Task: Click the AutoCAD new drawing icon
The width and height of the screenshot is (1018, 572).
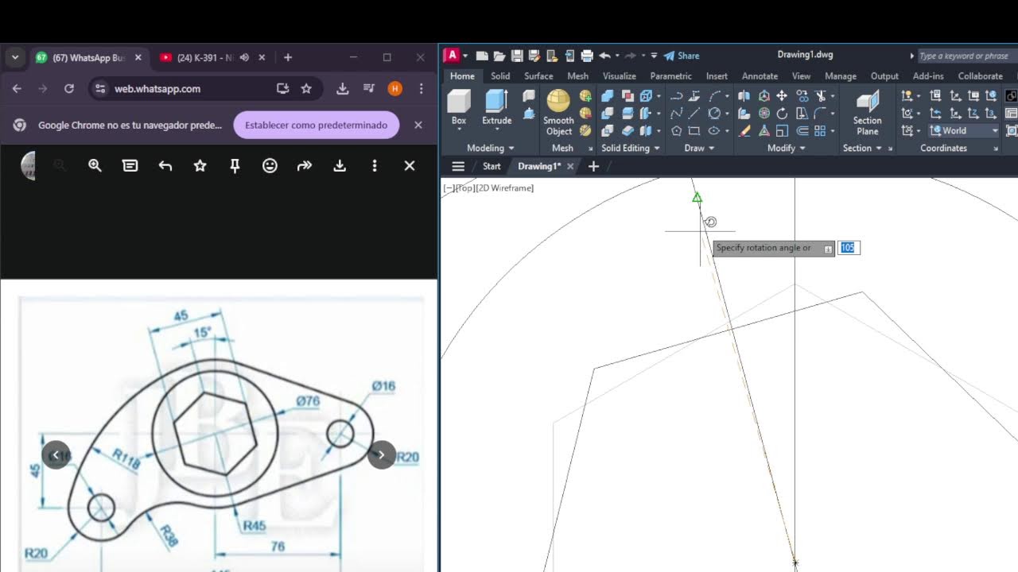Action: tap(482, 56)
